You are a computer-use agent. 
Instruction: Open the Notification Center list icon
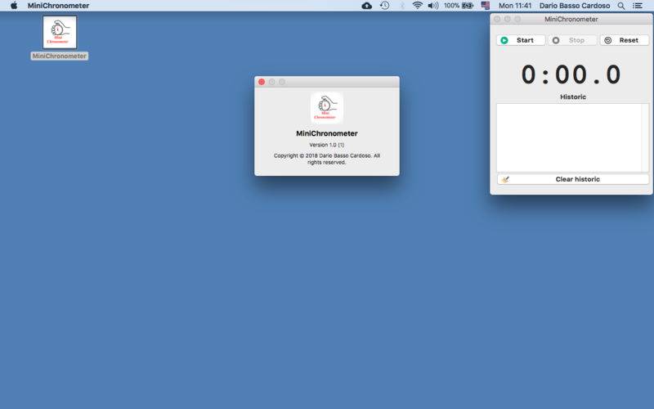tap(638, 6)
